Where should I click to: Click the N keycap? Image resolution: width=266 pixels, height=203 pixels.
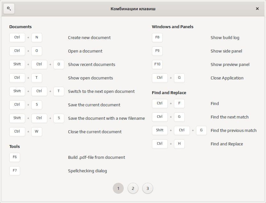point(37,37)
